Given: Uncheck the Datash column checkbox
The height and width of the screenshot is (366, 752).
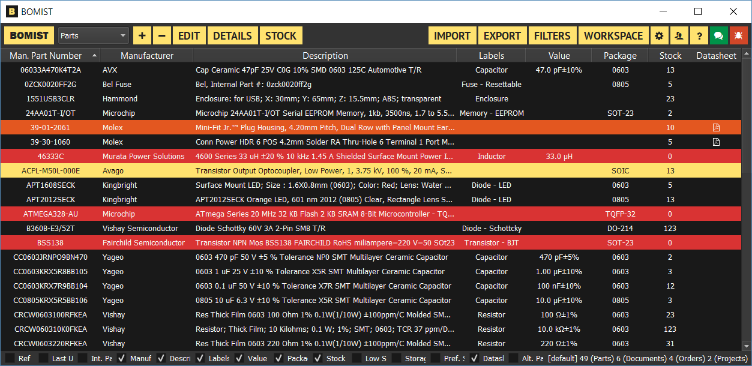Looking at the screenshot, I should [474, 358].
